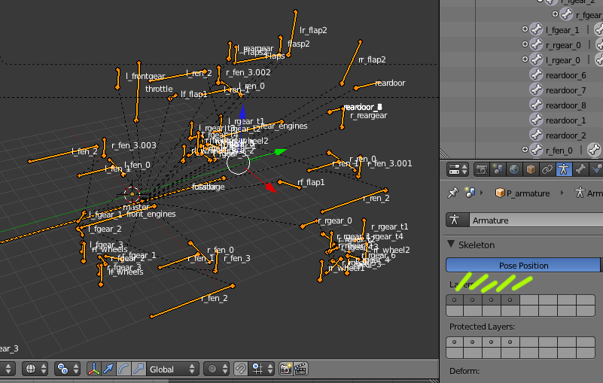This screenshot has width=603, height=383.
Task: Select reardoor_7 in the outliner
Action: pos(565,90)
